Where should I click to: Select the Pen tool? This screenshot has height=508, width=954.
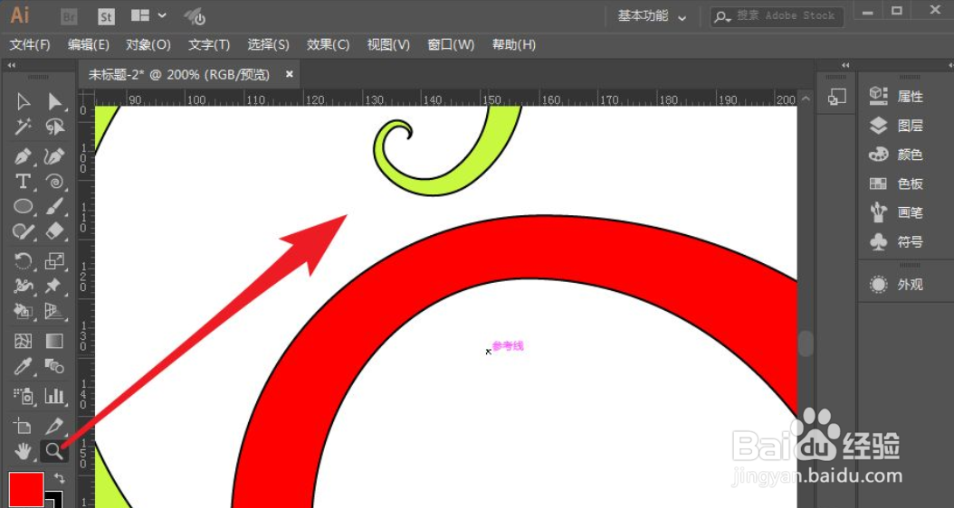[x=24, y=156]
